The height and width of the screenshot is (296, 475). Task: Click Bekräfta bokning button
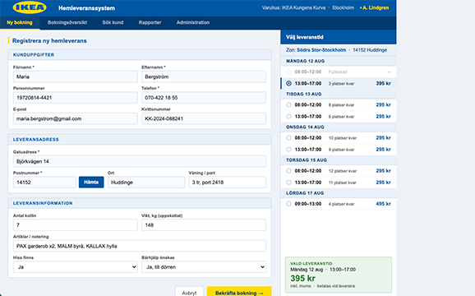tap(239, 292)
